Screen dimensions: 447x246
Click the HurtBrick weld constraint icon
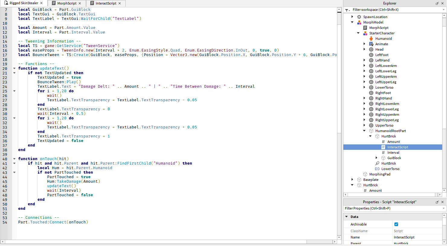(x=377, y=163)
